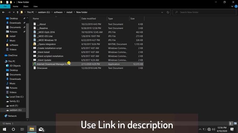Open the network globe tray icon
The height and width of the screenshot is (133, 238).
click(x=209, y=129)
